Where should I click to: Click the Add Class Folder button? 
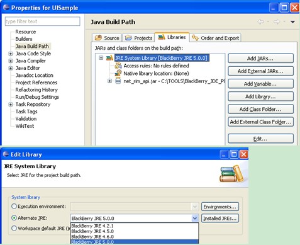click(x=260, y=109)
